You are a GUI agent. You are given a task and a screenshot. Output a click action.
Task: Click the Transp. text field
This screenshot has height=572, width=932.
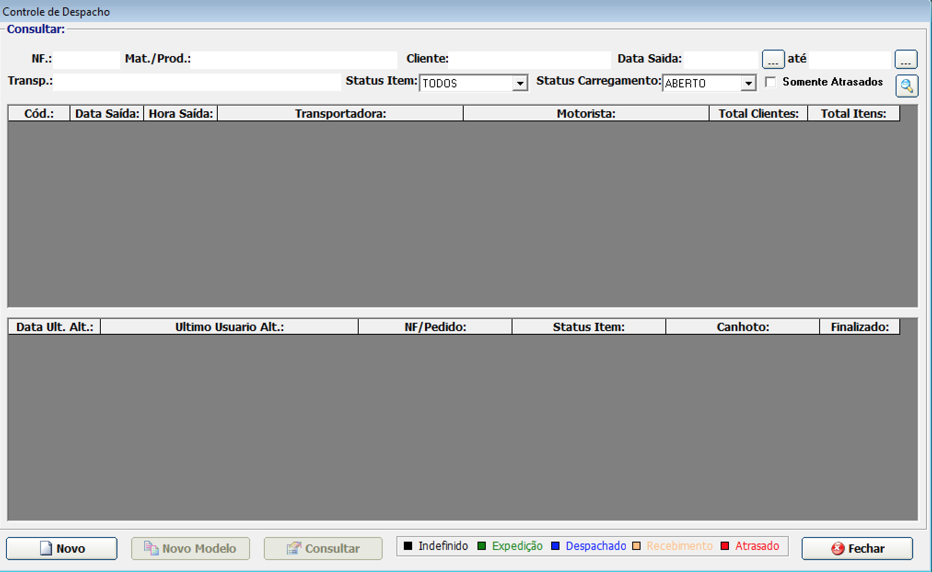point(197,82)
